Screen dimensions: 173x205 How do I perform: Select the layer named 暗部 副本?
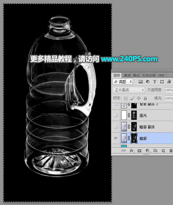147,127
